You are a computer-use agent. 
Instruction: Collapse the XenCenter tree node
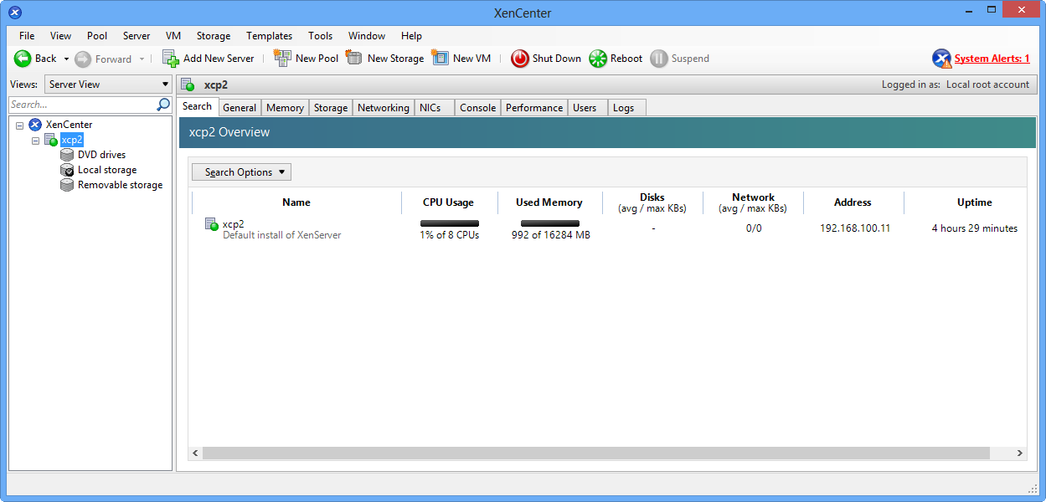[x=19, y=125]
